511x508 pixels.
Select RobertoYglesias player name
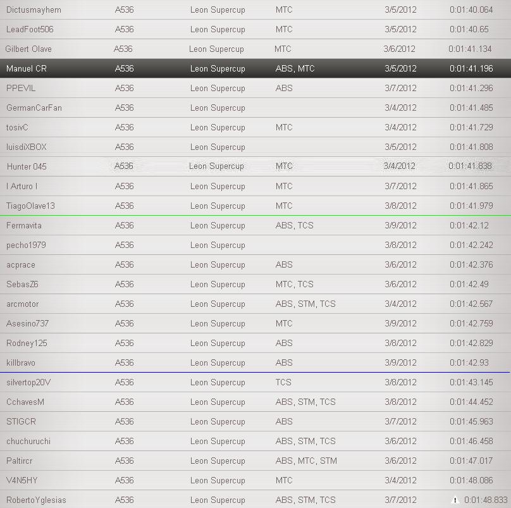point(36,500)
